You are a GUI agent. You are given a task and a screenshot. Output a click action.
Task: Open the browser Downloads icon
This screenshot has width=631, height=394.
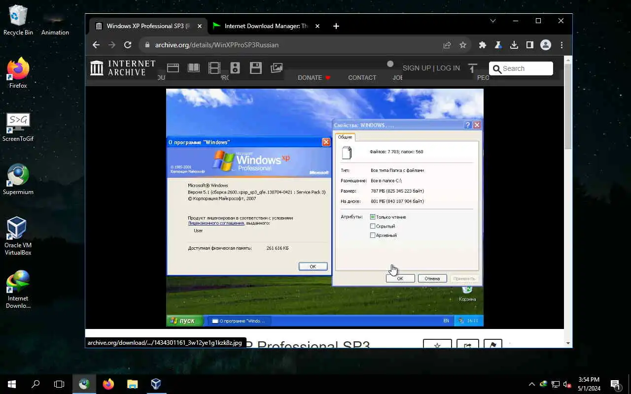coord(514,45)
